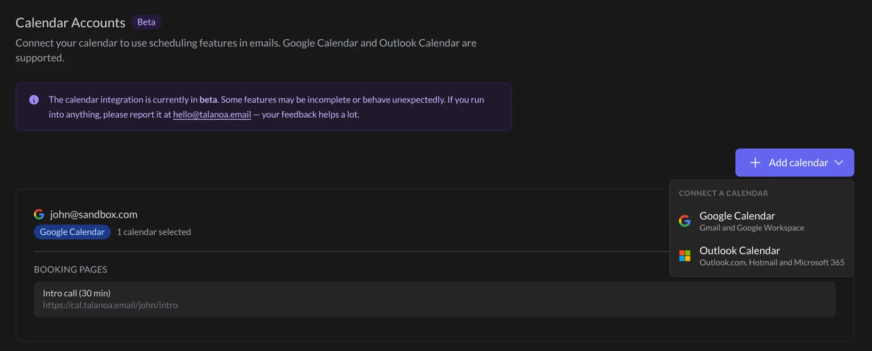Image resolution: width=872 pixels, height=351 pixels.
Task: Click 'Gmail and Google Workspace' subtitle
Action: (x=752, y=228)
